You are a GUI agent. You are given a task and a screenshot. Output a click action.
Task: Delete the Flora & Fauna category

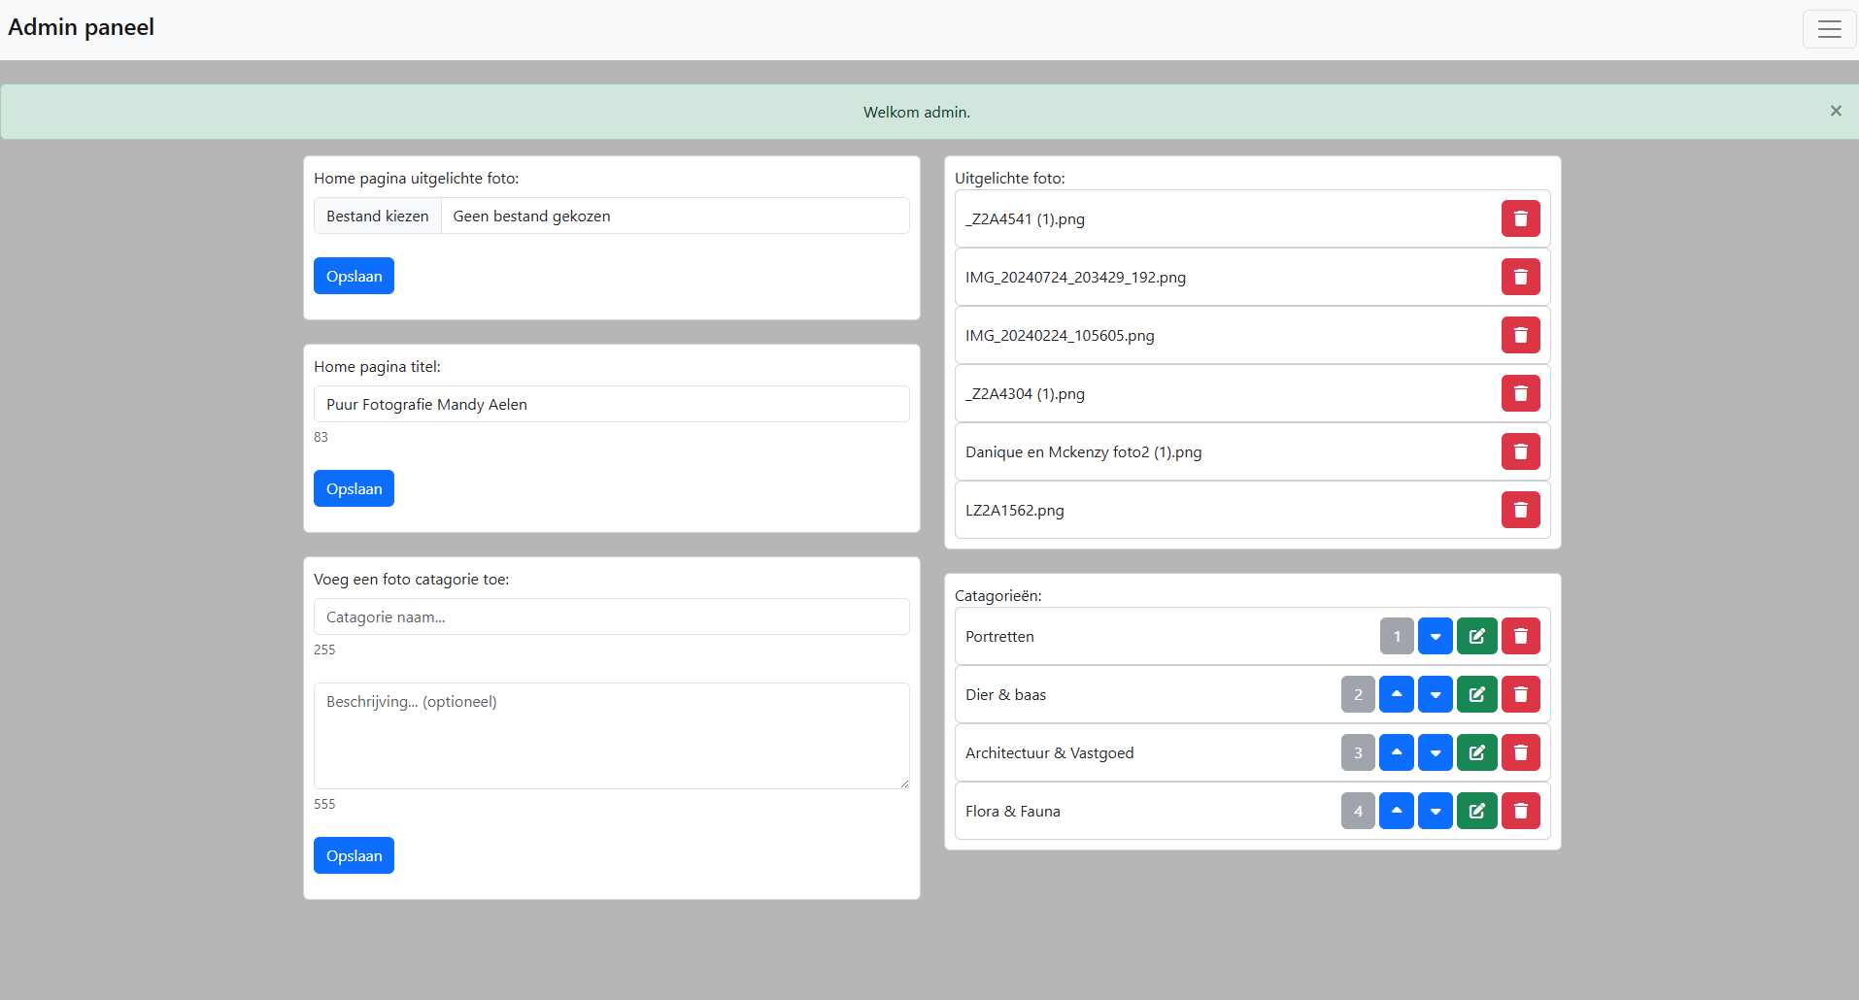point(1520,811)
